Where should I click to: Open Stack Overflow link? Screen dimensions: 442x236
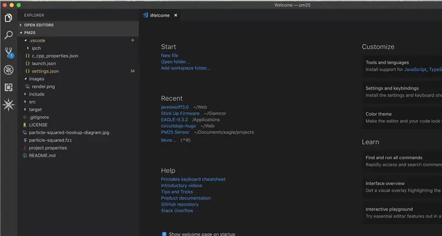pyautogui.click(x=177, y=211)
